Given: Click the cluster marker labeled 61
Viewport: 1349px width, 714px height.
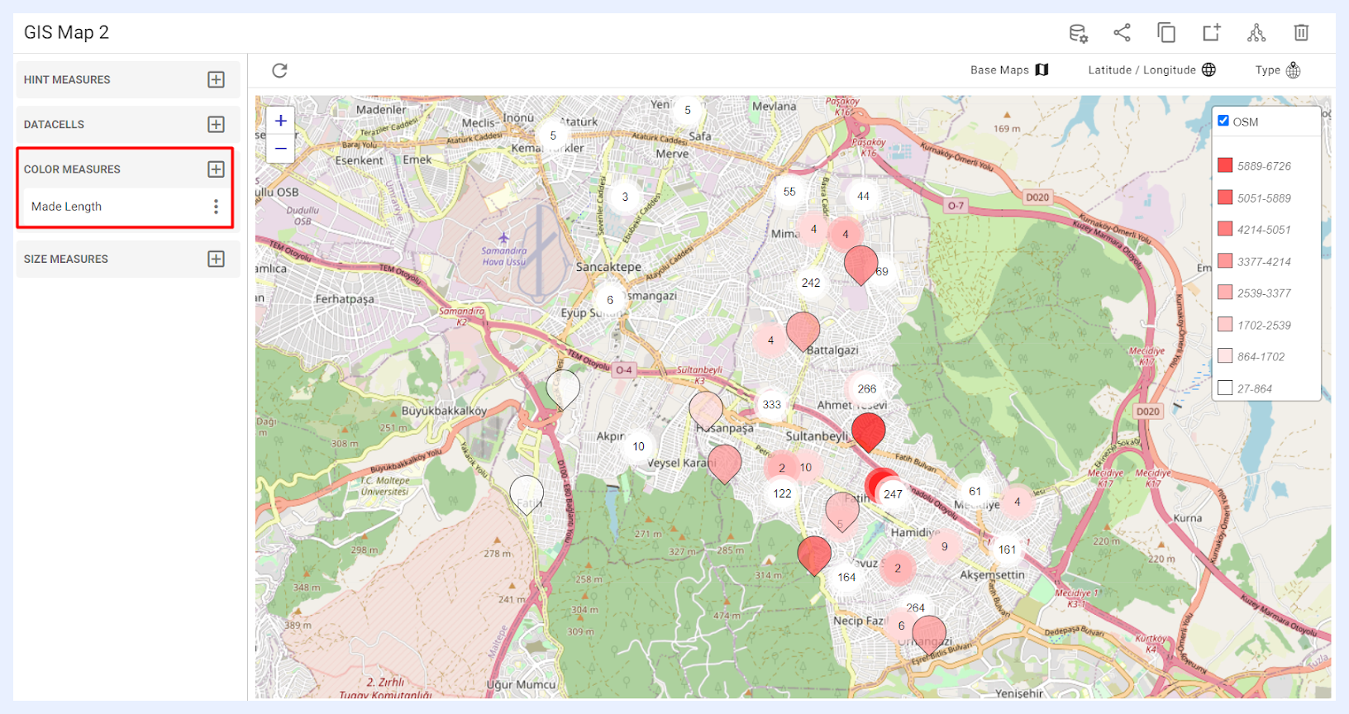Looking at the screenshot, I should point(975,491).
